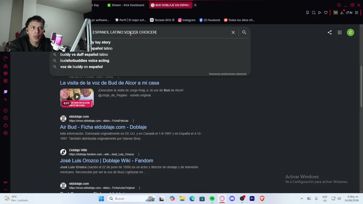Open options menu for Doblaje Wiki result
Screen dimensions: 363x204
coord(139,154)
